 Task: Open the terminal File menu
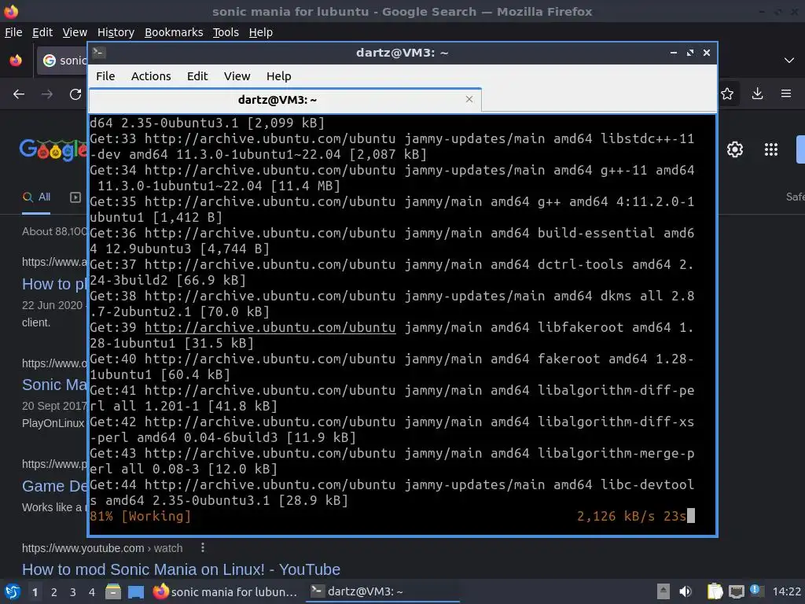tap(105, 76)
